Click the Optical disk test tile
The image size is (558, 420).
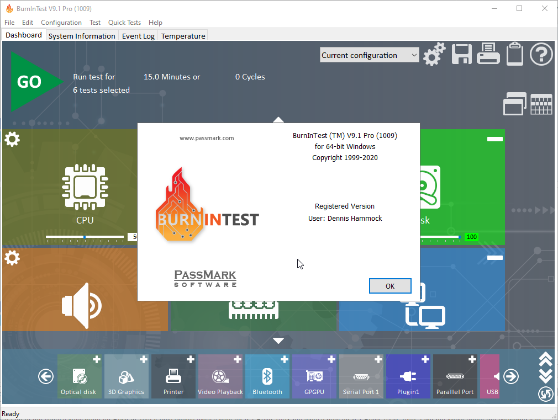tap(80, 376)
